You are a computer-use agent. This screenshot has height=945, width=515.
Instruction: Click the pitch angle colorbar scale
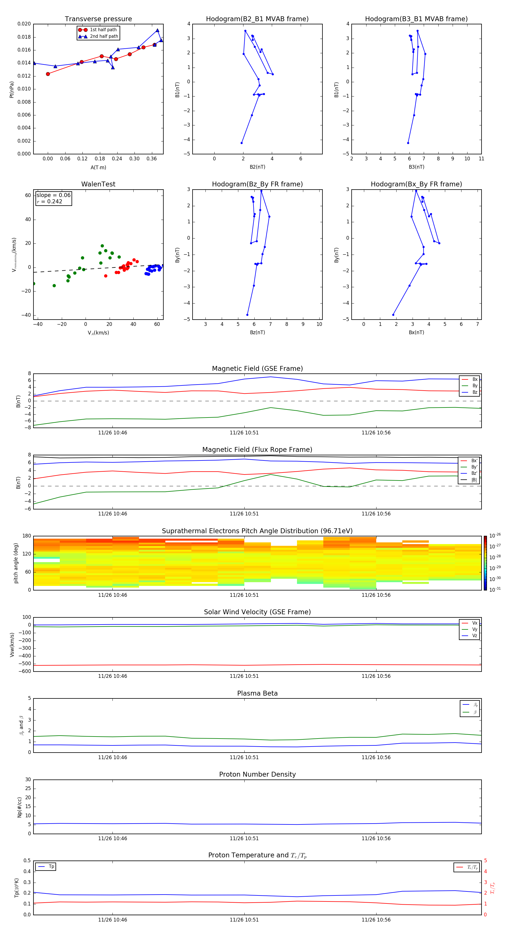[485, 563]
